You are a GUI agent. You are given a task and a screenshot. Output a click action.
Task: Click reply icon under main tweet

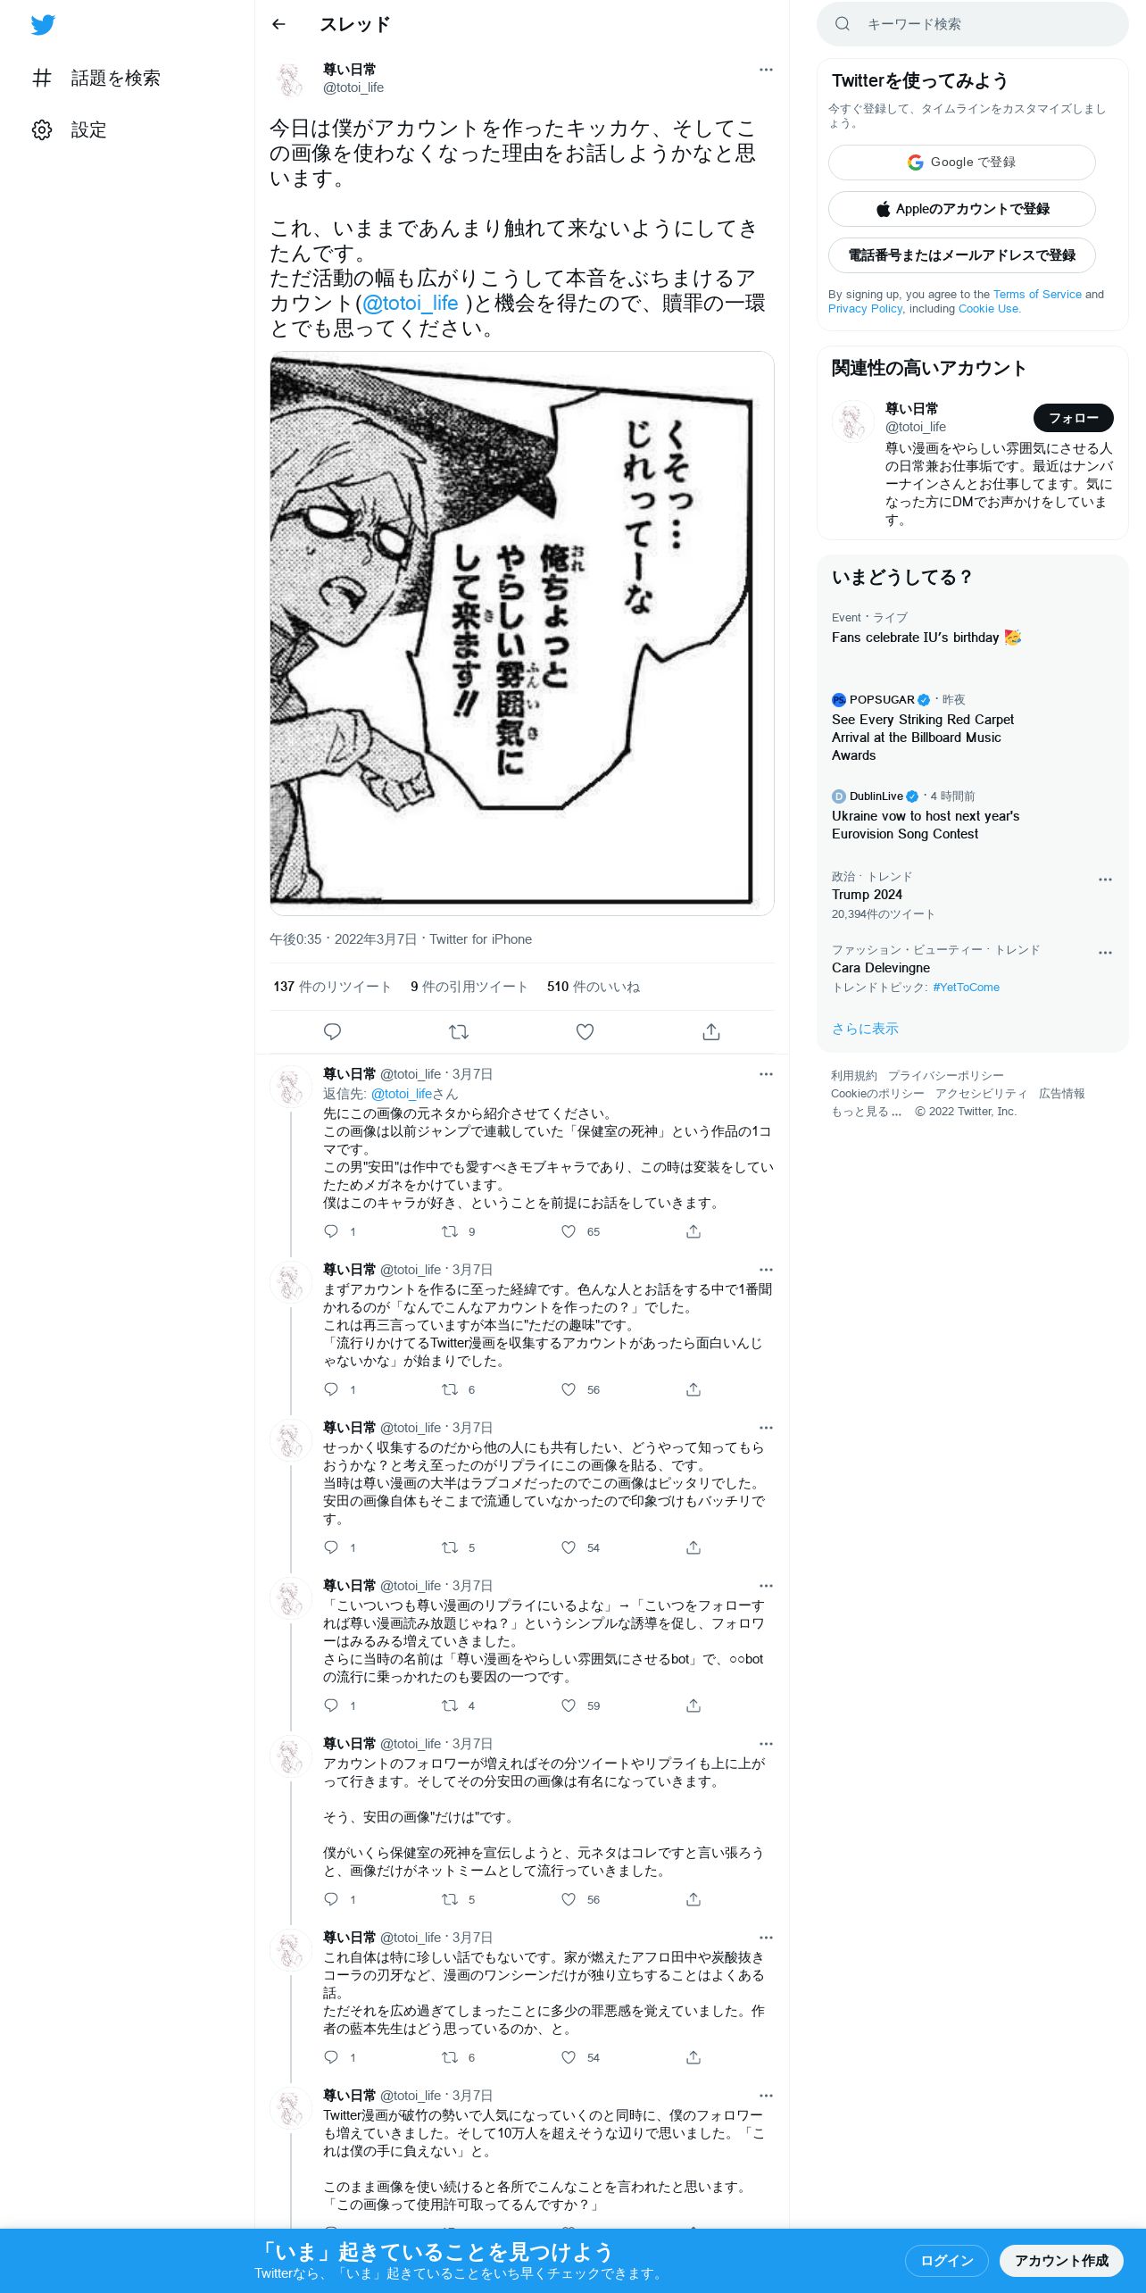pos(332,1031)
